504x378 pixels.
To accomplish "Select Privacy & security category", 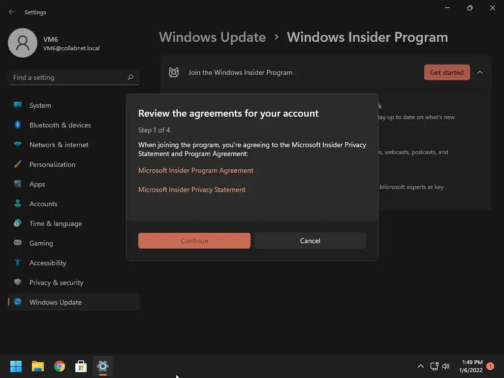I will pyautogui.click(x=74, y=282).
